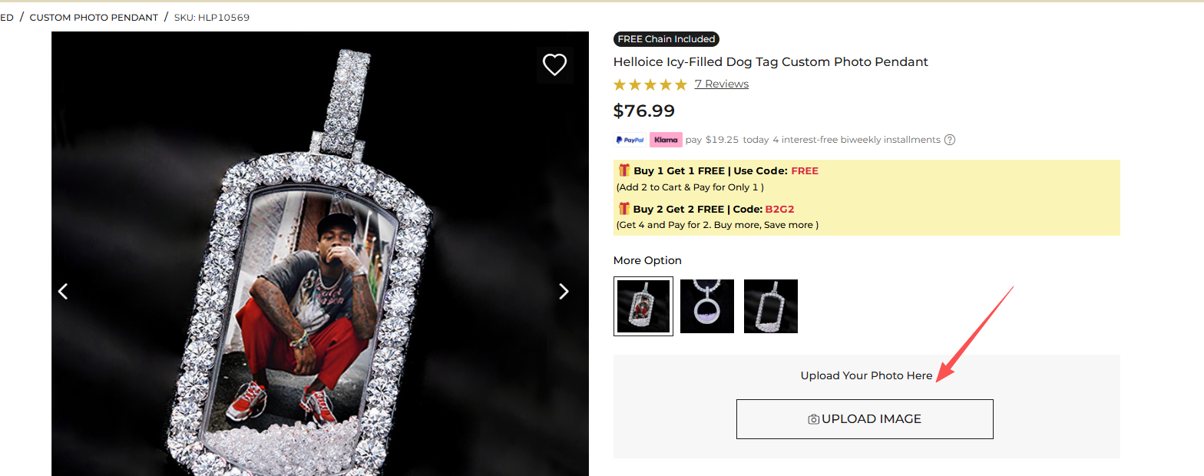1204x476 pixels.
Task: Show the previous product image
Action: click(64, 291)
